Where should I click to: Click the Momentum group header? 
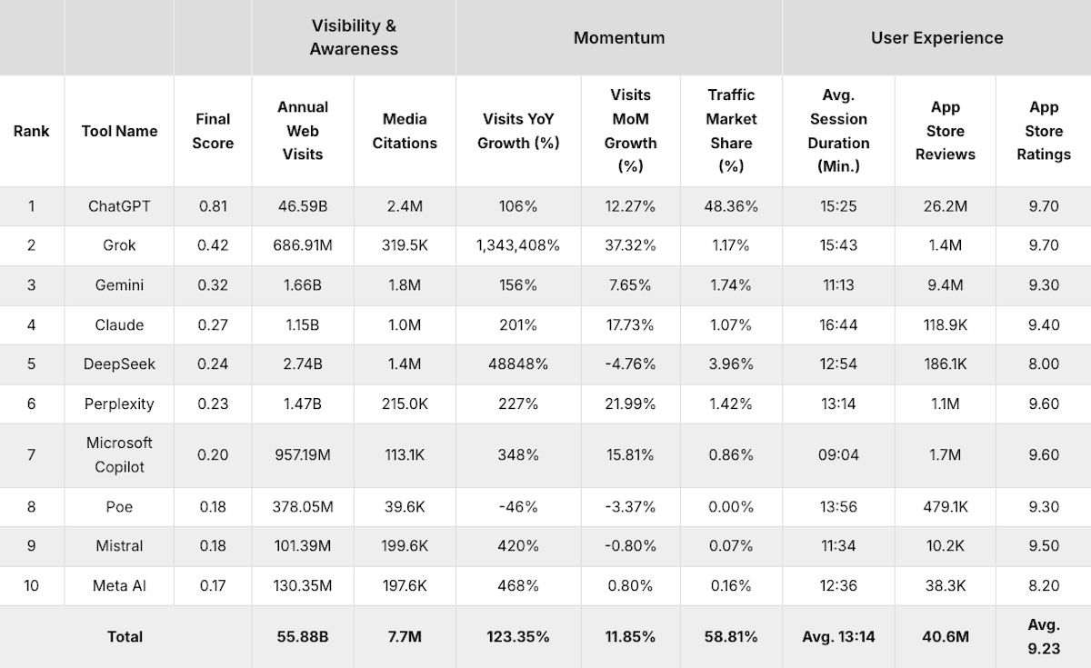(618, 37)
